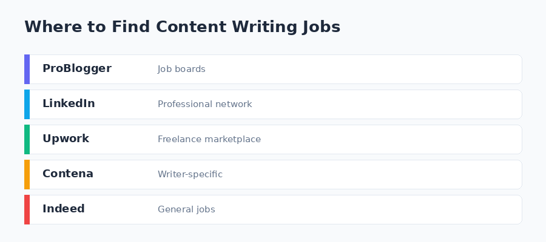Select the Upwork title text

click(x=66, y=139)
